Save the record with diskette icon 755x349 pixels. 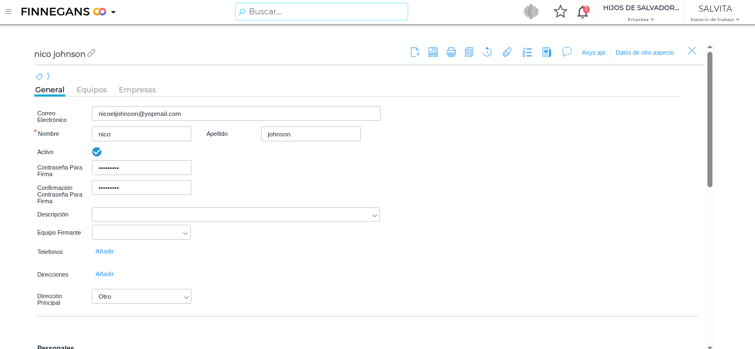click(x=433, y=52)
